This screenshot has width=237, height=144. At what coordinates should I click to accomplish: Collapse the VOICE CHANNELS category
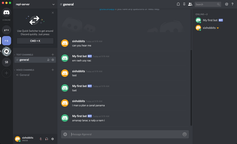click(25, 70)
